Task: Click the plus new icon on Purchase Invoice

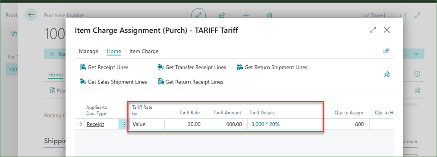Action: click(246, 15)
